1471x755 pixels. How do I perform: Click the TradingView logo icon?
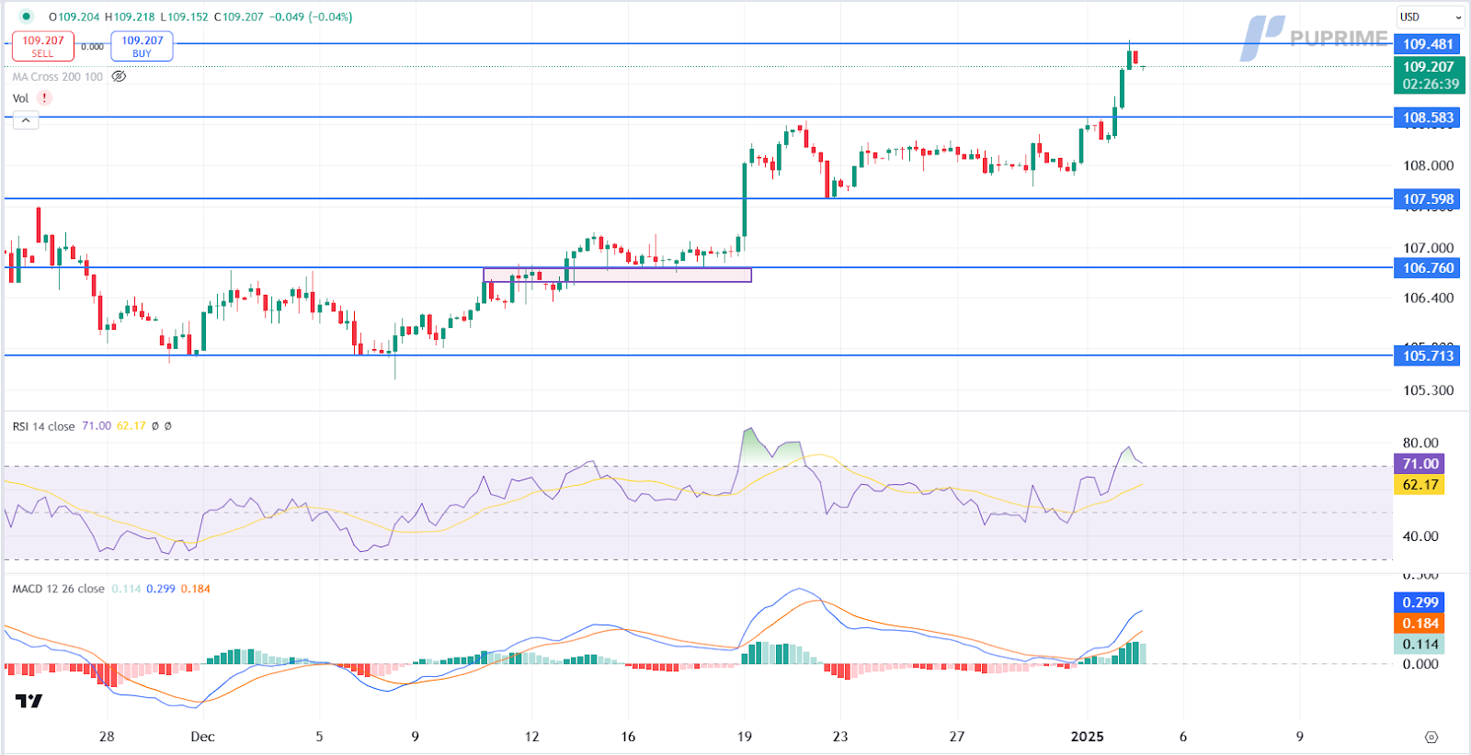click(x=29, y=702)
